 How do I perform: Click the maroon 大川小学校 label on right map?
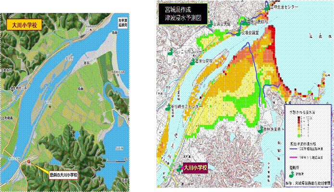195,168
